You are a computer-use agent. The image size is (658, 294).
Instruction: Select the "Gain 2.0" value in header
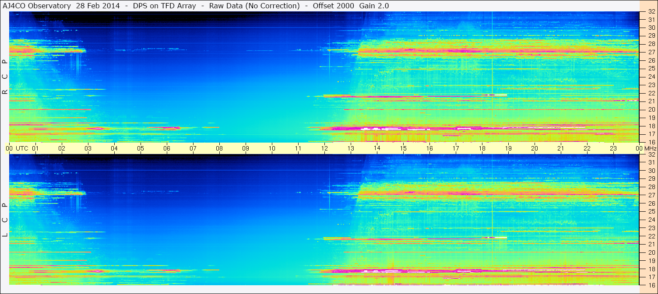[373, 6]
